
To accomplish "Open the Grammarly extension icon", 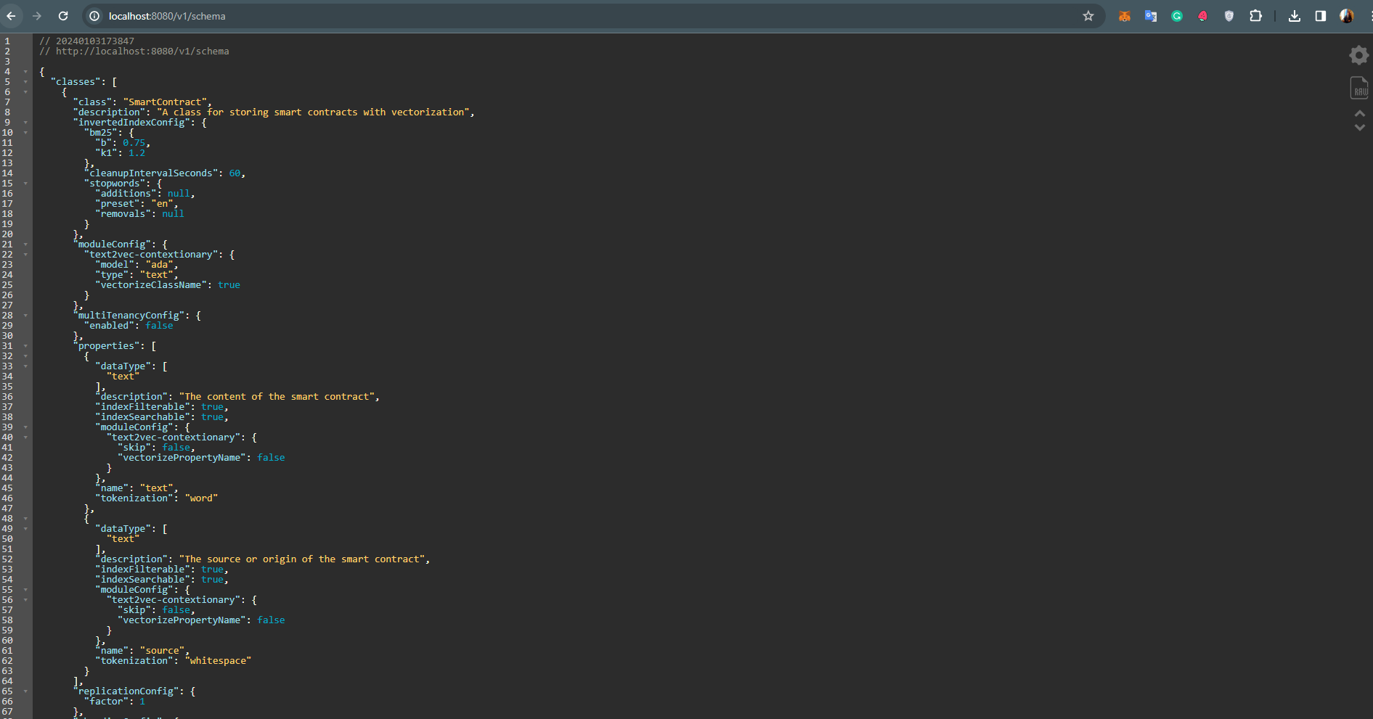I will point(1176,16).
